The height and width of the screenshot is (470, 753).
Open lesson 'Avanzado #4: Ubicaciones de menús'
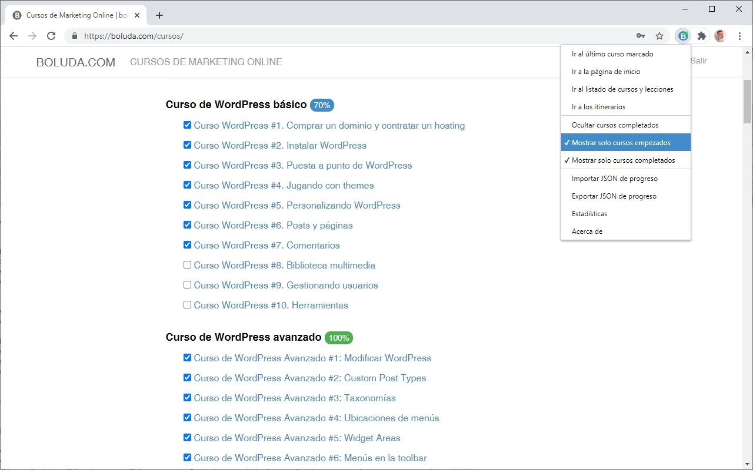(x=316, y=418)
